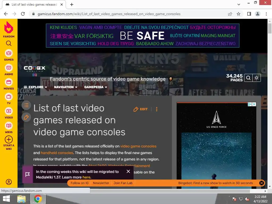
Task: Go back in the browser
Action: click(6, 14)
